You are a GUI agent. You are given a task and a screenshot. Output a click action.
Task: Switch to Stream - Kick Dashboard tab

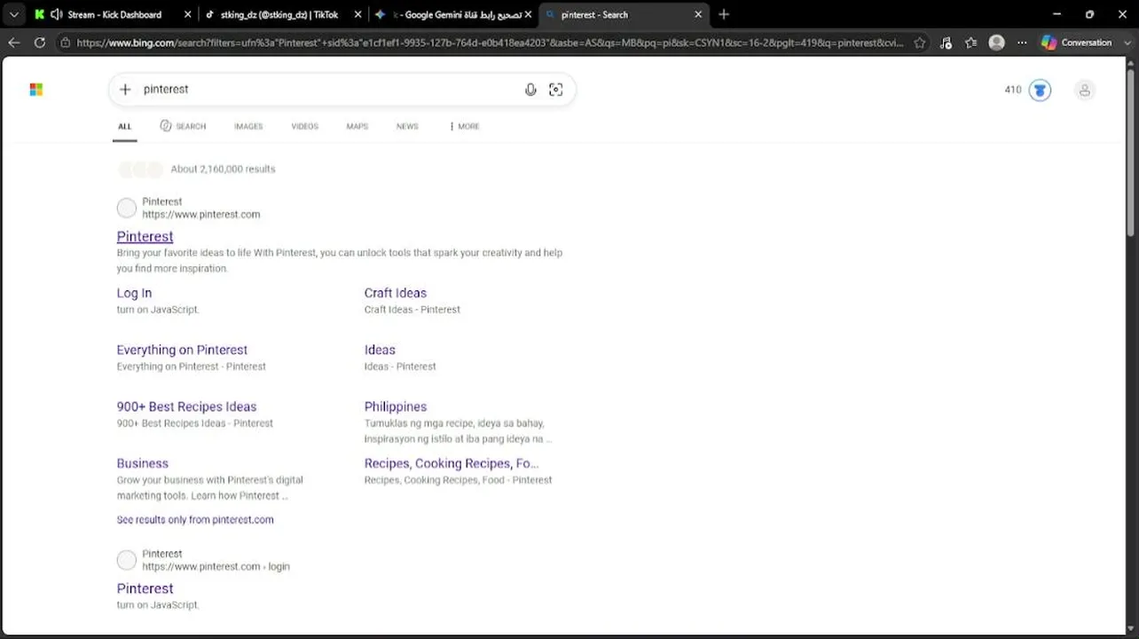point(114,14)
